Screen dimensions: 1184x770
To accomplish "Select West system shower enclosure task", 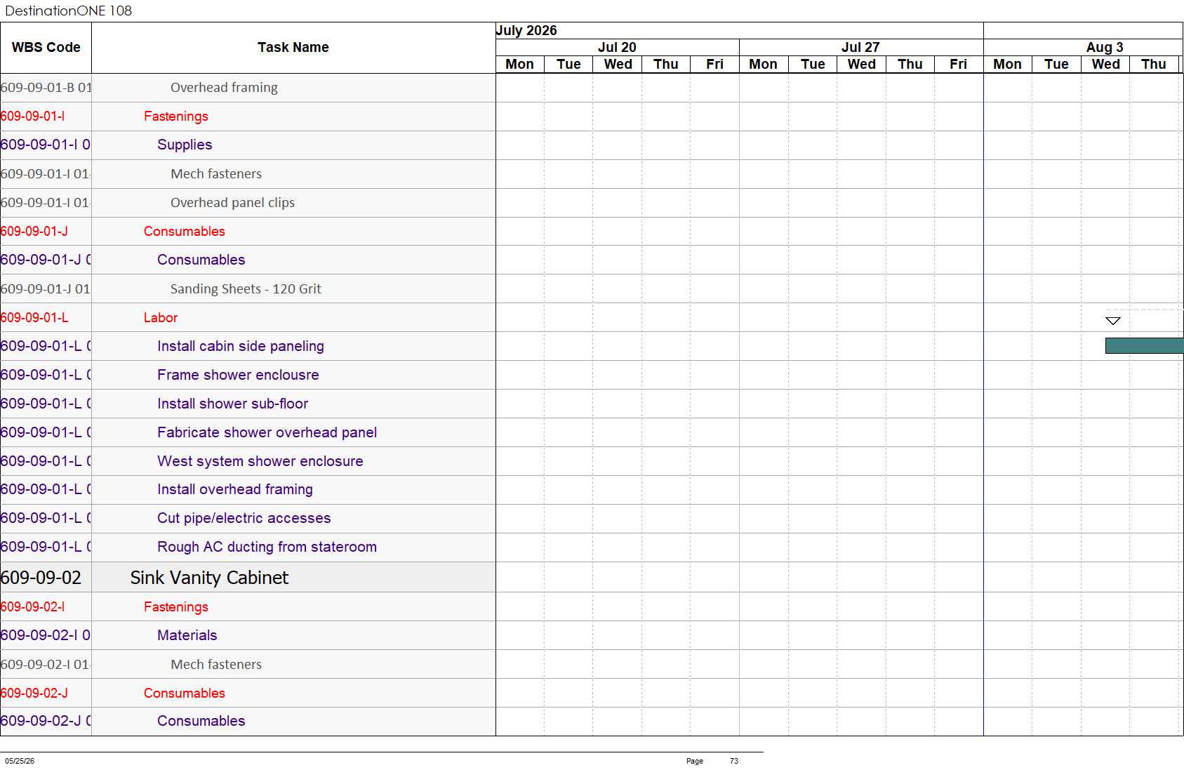I will [x=260, y=461].
